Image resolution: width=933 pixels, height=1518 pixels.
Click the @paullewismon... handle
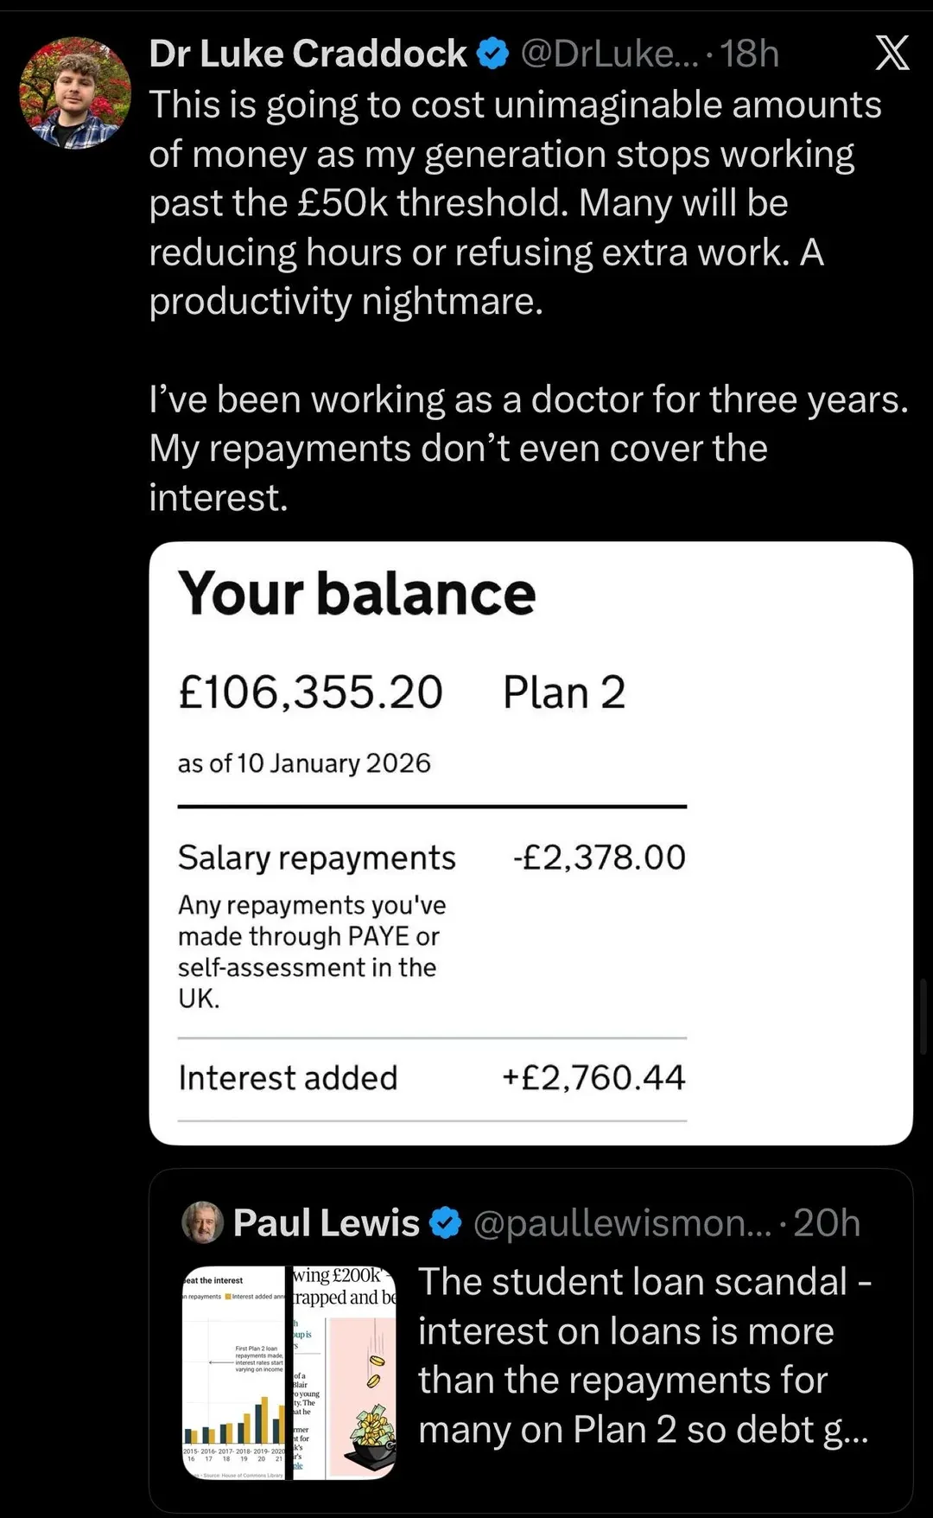622,1222
